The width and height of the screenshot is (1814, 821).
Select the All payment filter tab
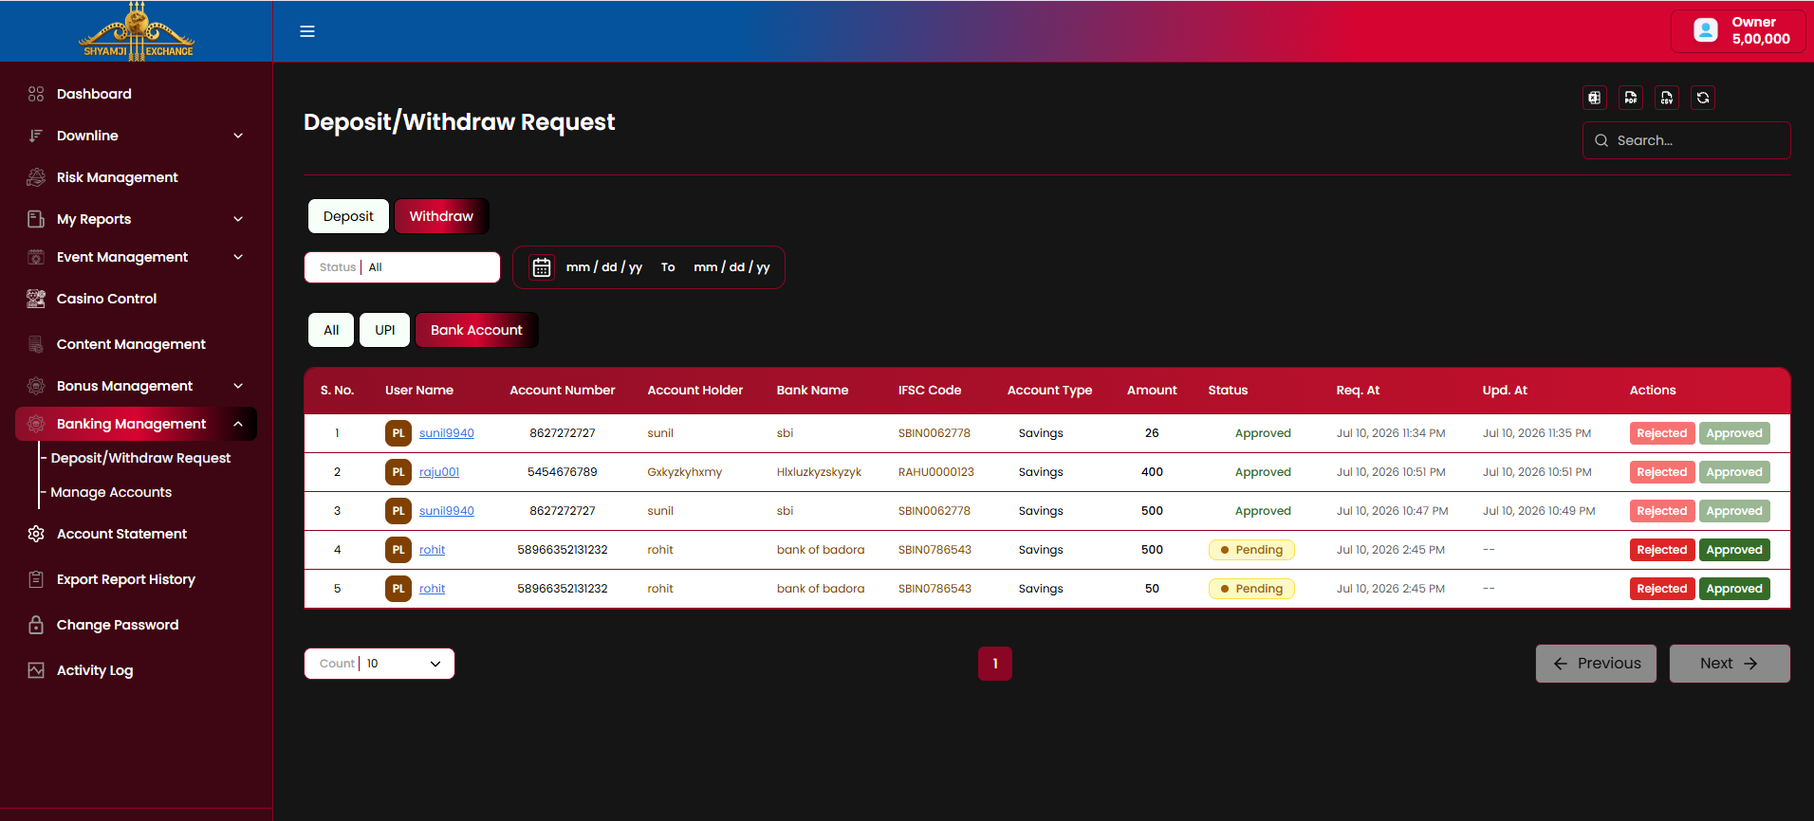[331, 330]
